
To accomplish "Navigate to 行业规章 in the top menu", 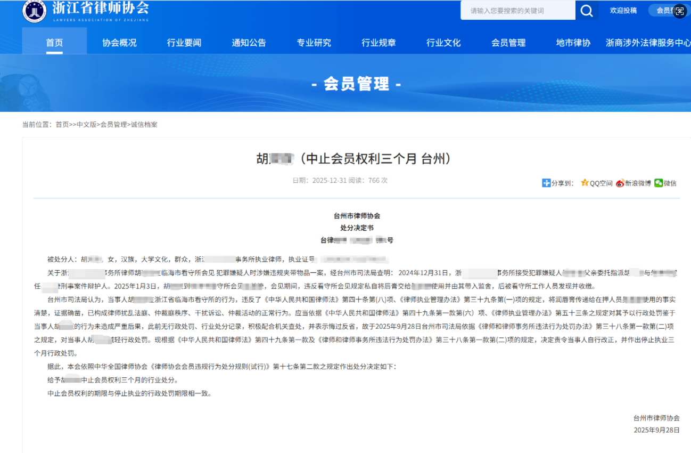I will click(379, 43).
